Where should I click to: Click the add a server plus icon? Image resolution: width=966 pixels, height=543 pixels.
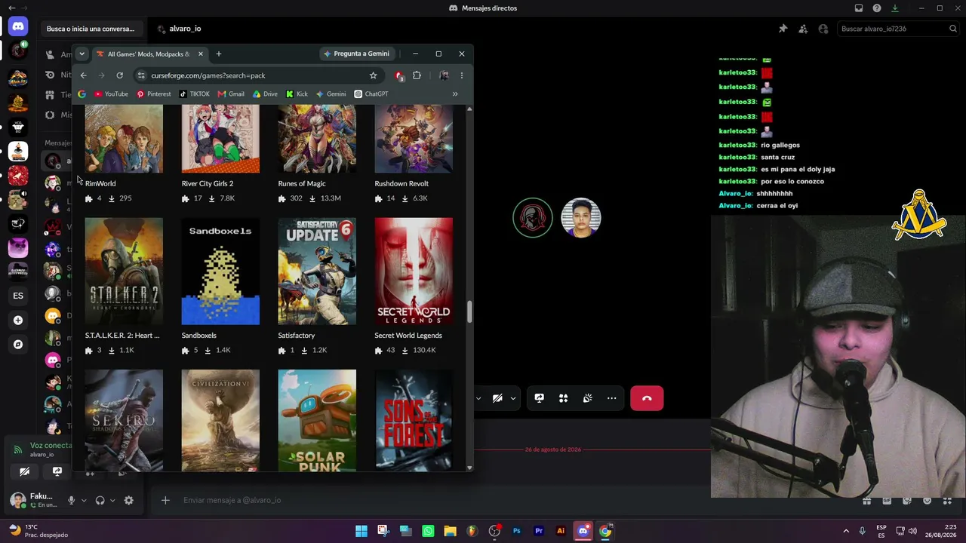coord(18,320)
